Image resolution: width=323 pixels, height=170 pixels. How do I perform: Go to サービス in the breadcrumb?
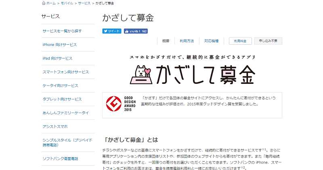84,3
